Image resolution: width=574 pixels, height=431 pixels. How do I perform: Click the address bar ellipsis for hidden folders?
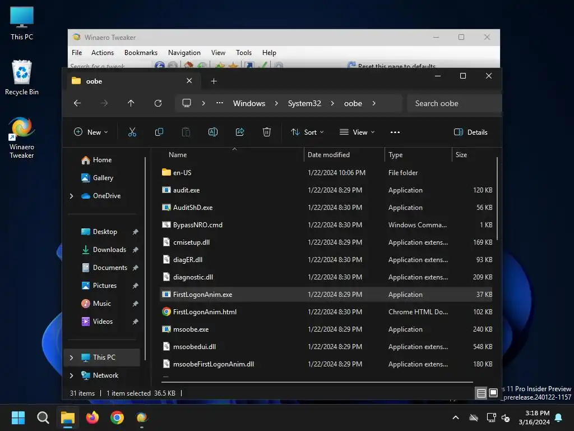point(220,103)
